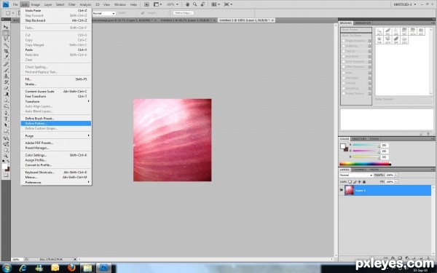
Task: Enable Scattering checkbox
Action: pyautogui.click(x=344, y=46)
